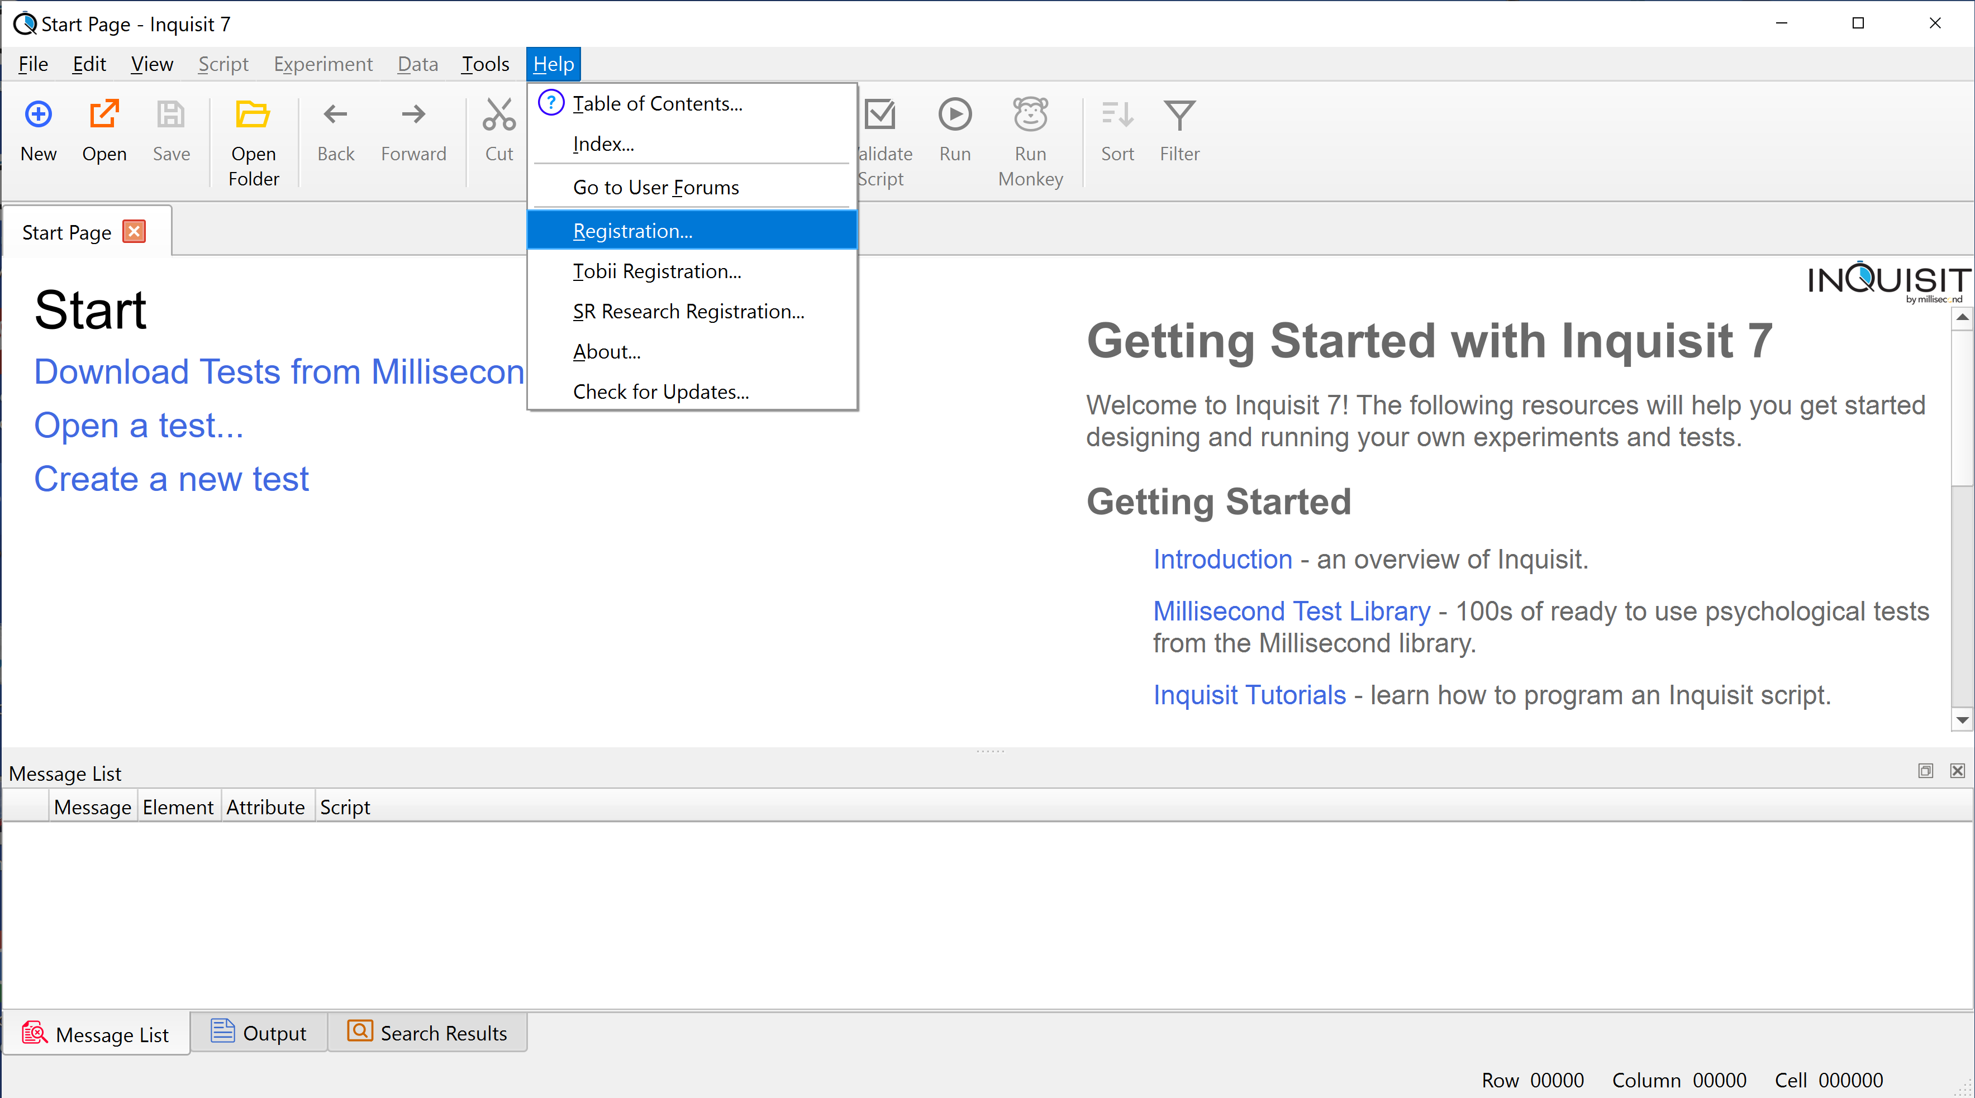
Task: Click the Back arrow icon
Action: click(335, 115)
